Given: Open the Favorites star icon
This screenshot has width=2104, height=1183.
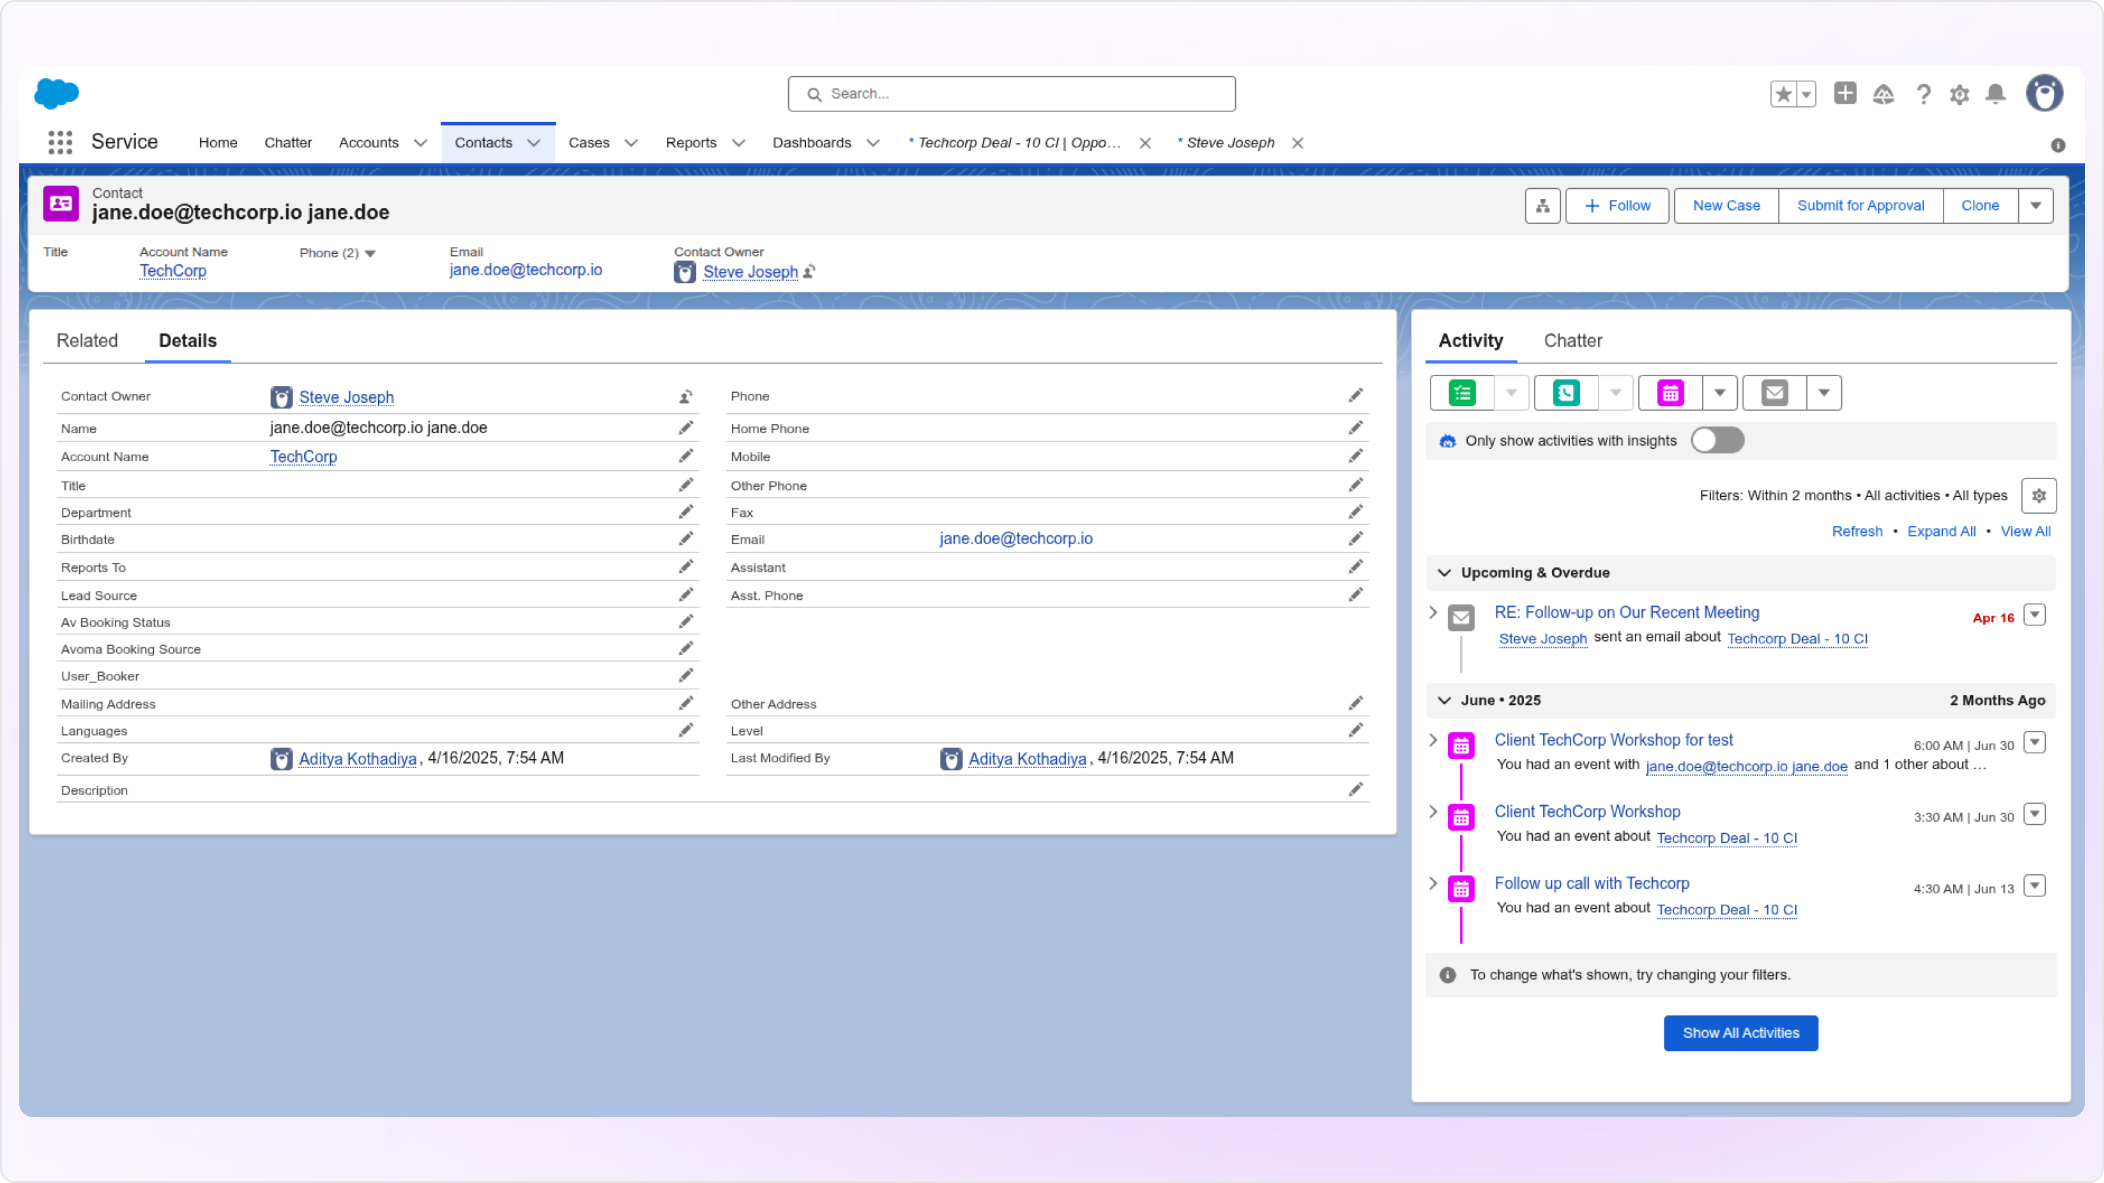Looking at the screenshot, I should point(1784,94).
